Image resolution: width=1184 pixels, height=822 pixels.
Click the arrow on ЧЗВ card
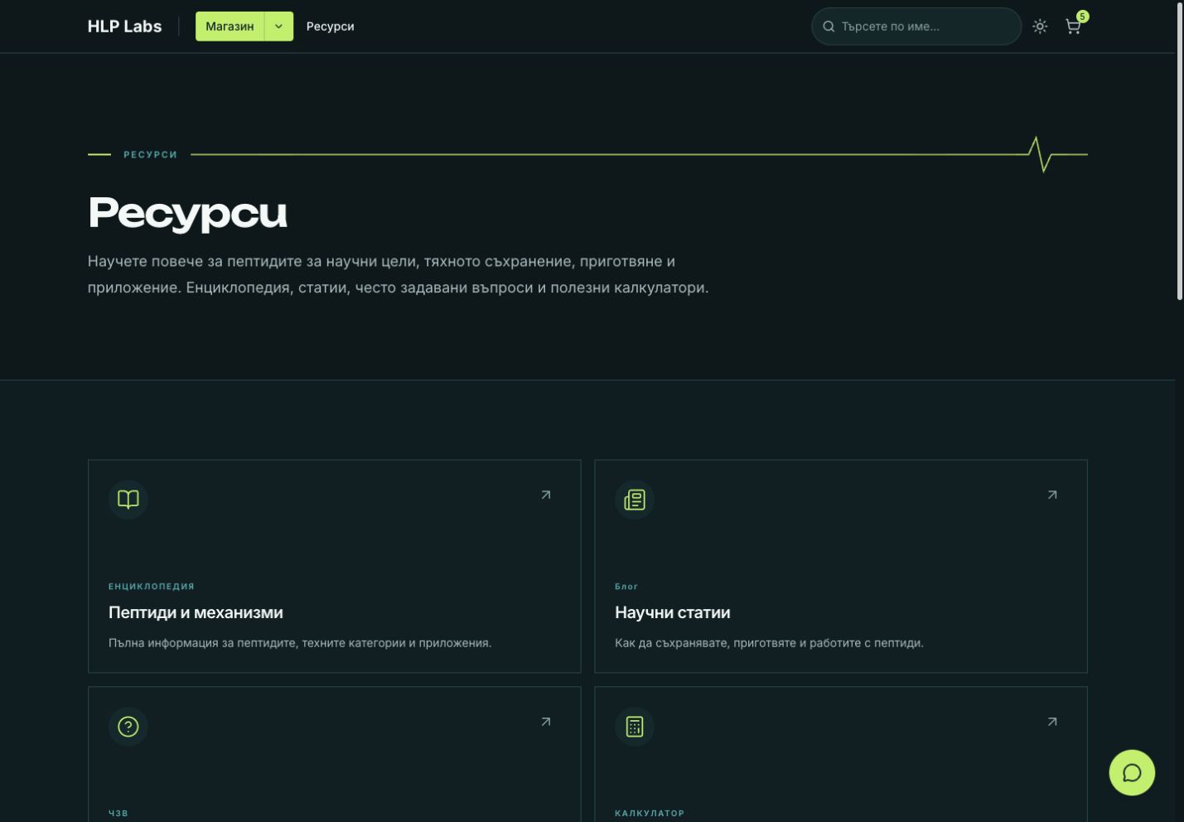point(546,722)
